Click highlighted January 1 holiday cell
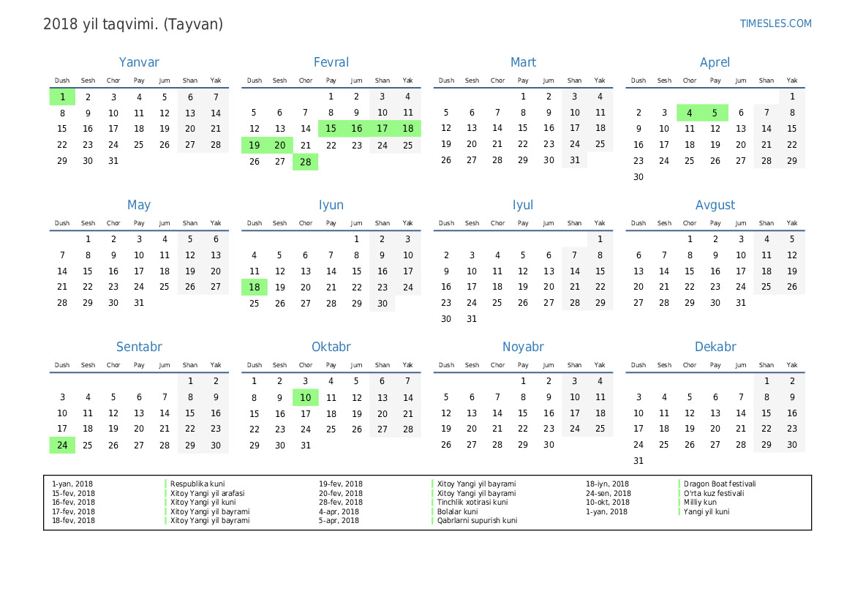Image resolution: width=855 pixels, height=605 pixels. click(x=62, y=97)
